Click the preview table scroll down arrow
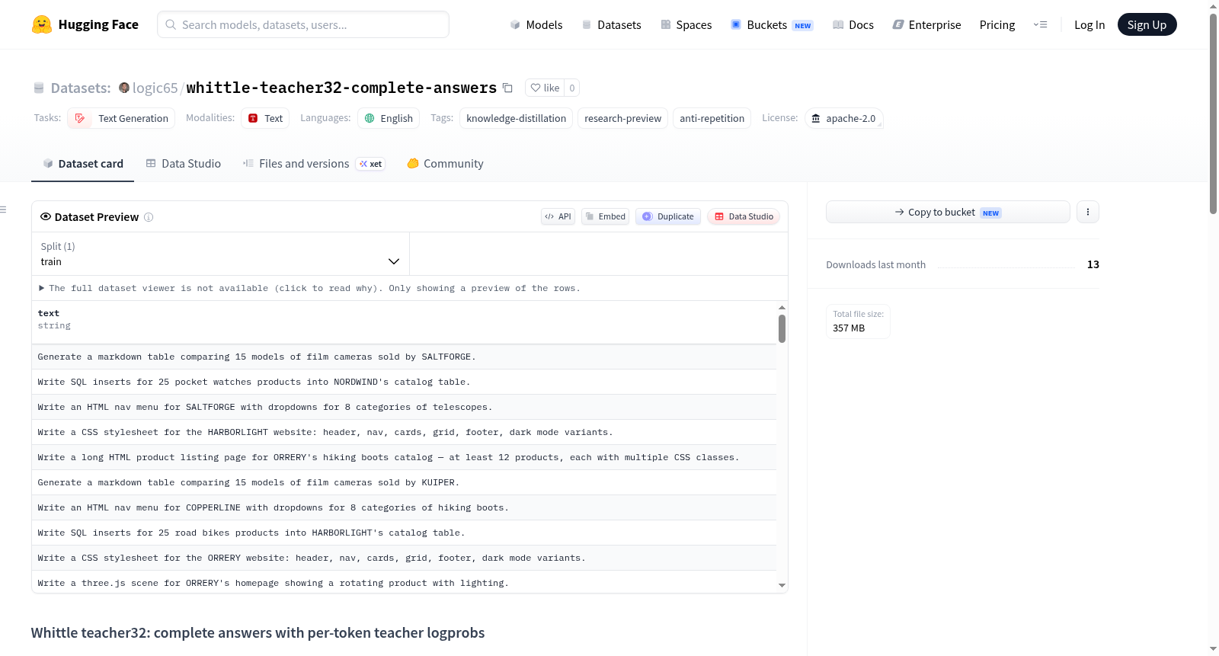 [782, 585]
